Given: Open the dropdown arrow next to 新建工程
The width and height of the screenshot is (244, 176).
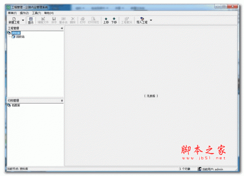Looking at the screenshot, I should [23, 20].
